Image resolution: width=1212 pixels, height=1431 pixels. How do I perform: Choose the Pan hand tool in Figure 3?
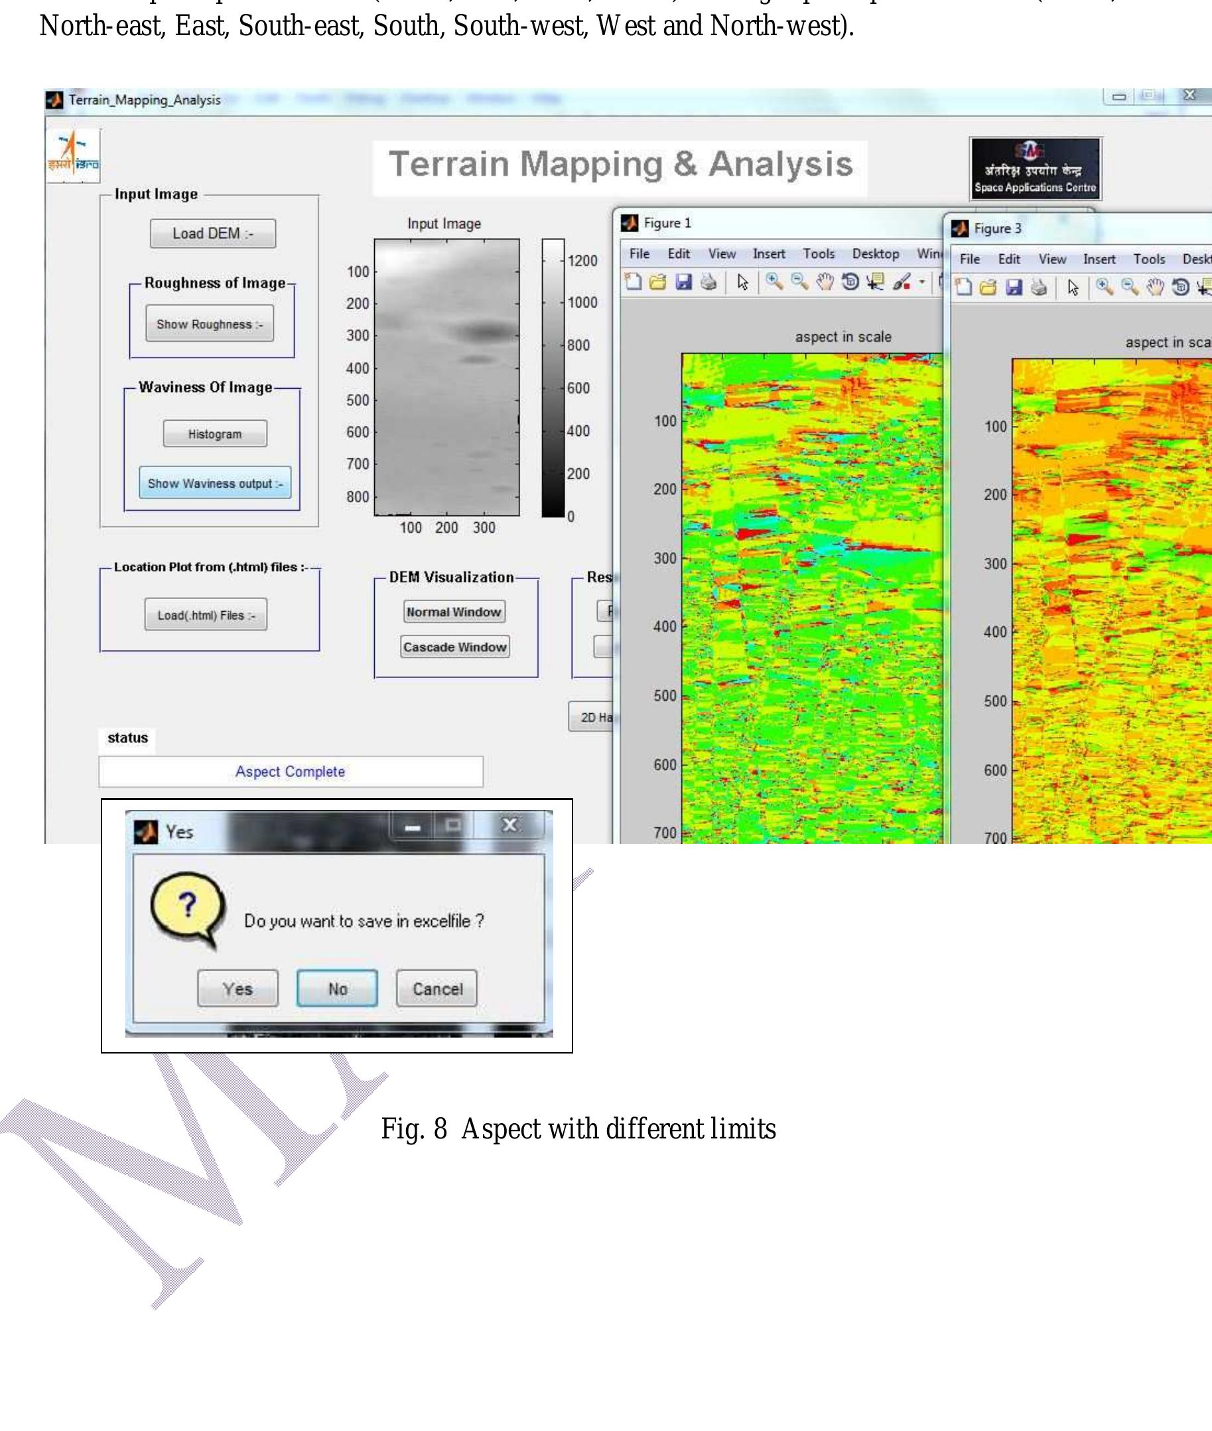click(x=1155, y=287)
